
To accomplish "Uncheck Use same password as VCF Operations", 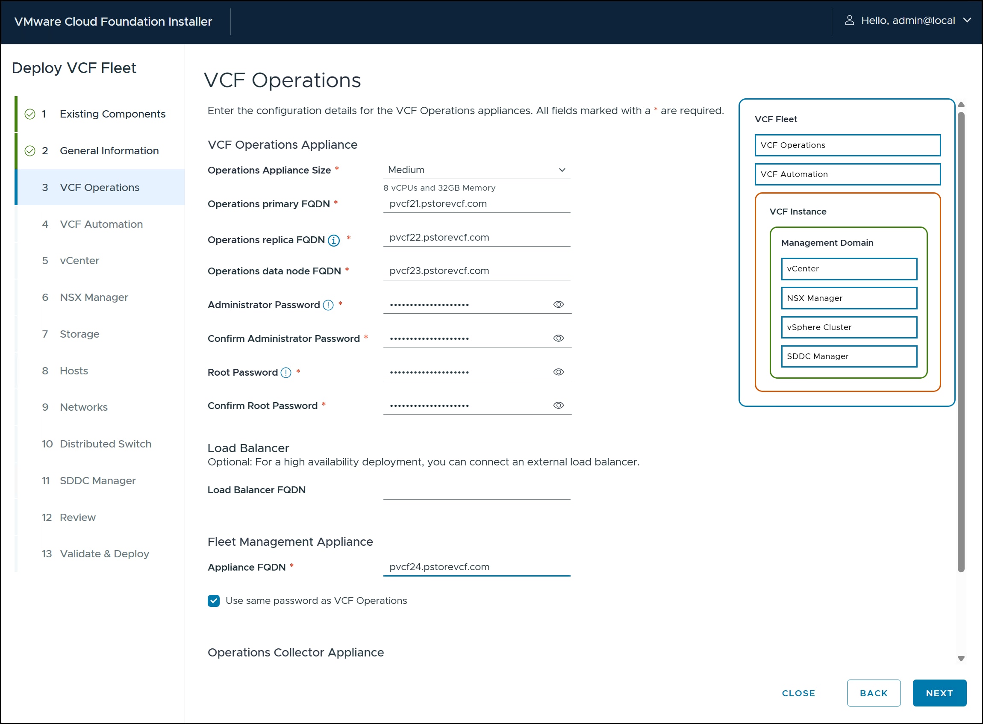I will click(x=213, y=601).
